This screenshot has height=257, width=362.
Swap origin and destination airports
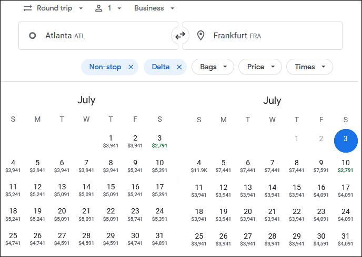pyautogui.click(x=180, y=36)
